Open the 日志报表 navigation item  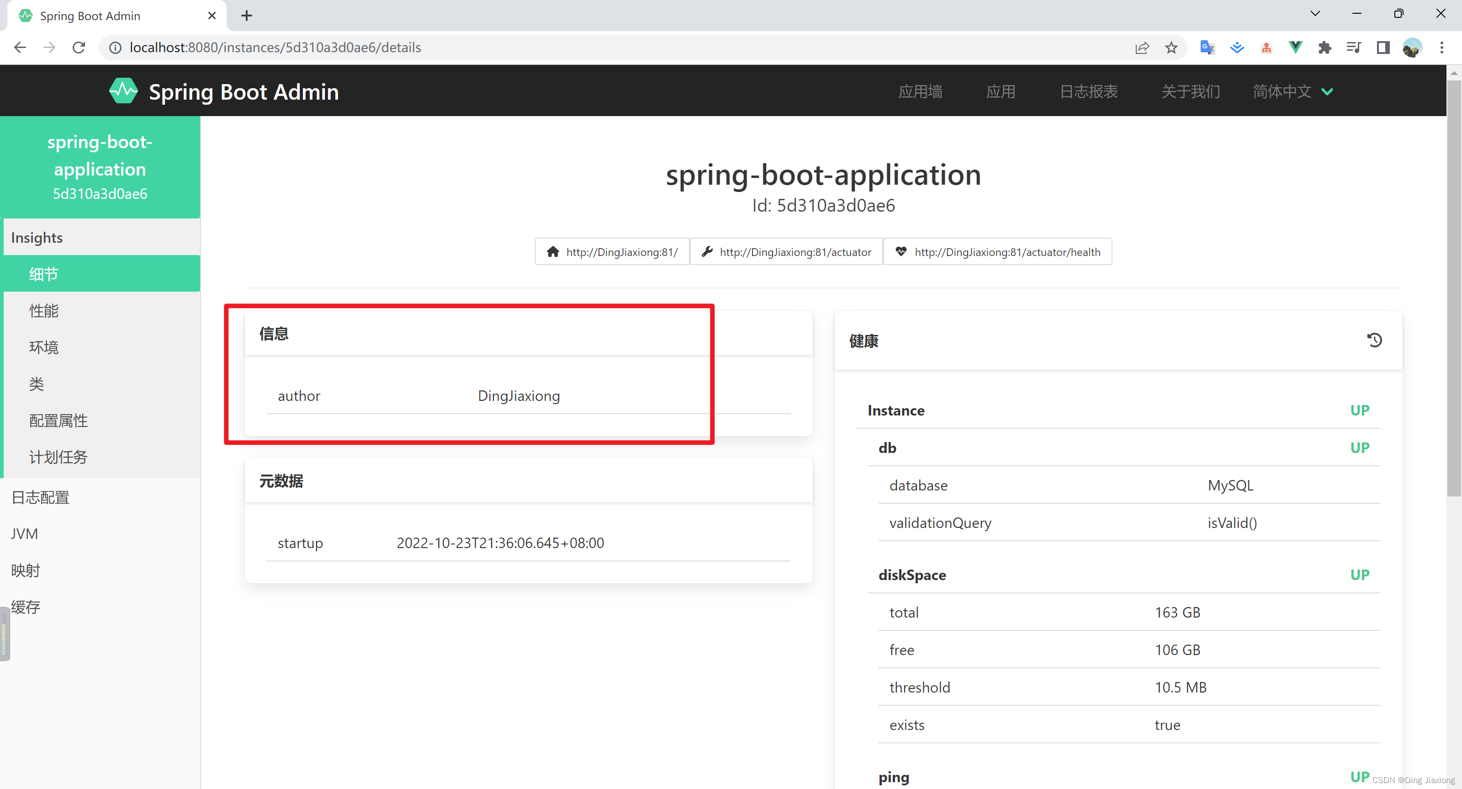(x=1089, y=91)
